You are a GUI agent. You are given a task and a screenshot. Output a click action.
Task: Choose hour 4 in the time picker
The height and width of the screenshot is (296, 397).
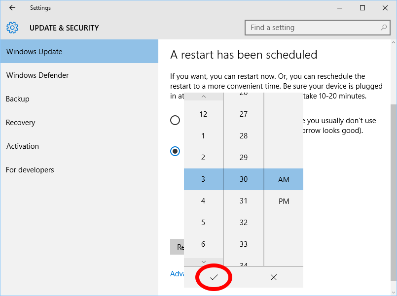click(x=203, y=201)
